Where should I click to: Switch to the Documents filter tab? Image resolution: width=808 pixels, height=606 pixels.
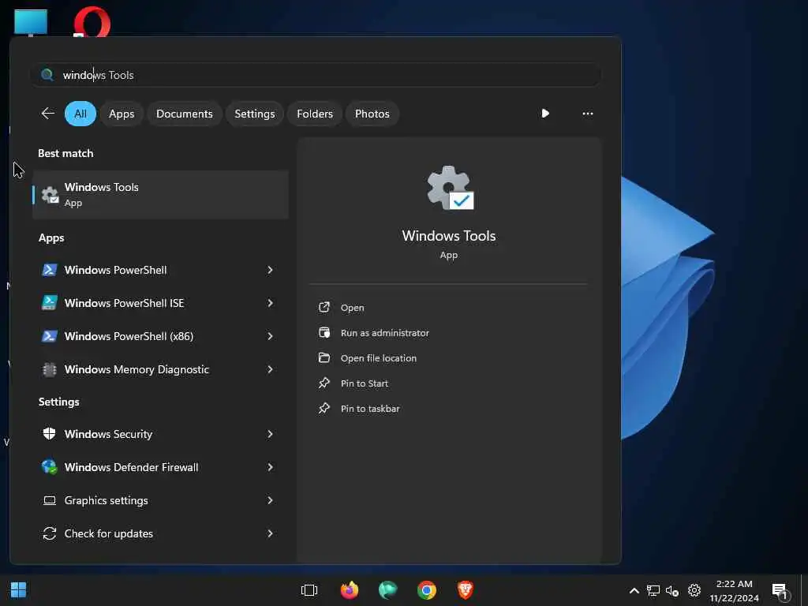(185, 114)
